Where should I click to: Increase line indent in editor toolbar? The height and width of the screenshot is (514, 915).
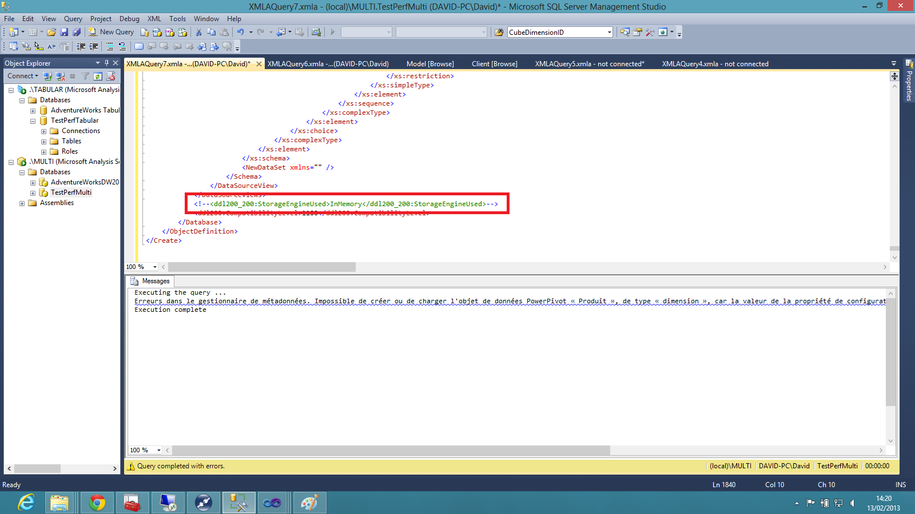[x=94, y=46]
